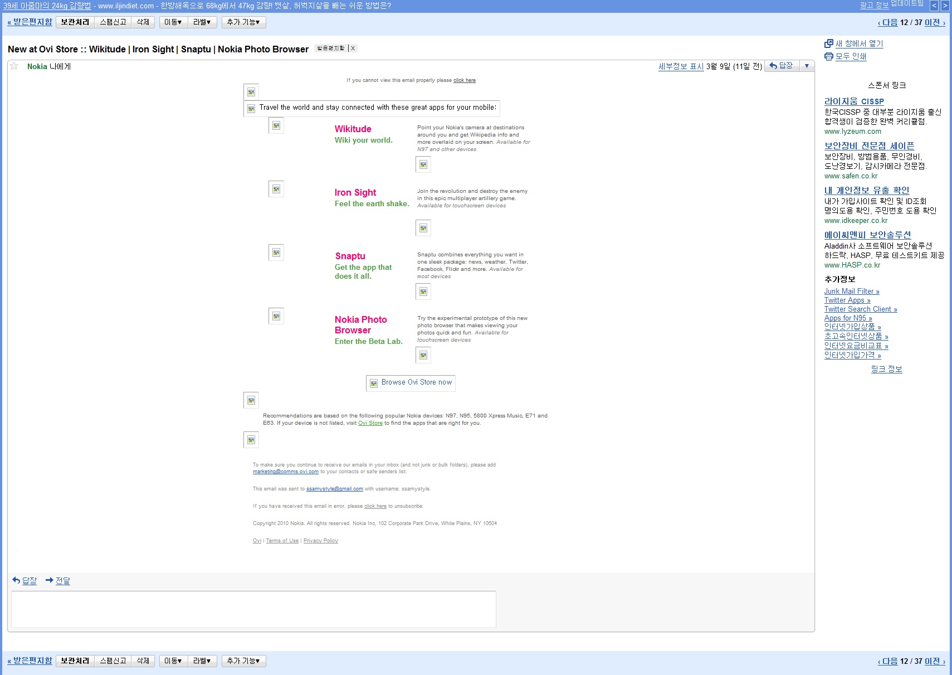The image size is (952, 675).
Task: Open the Privacy Policy footer link
Action: tap(321, 541)
